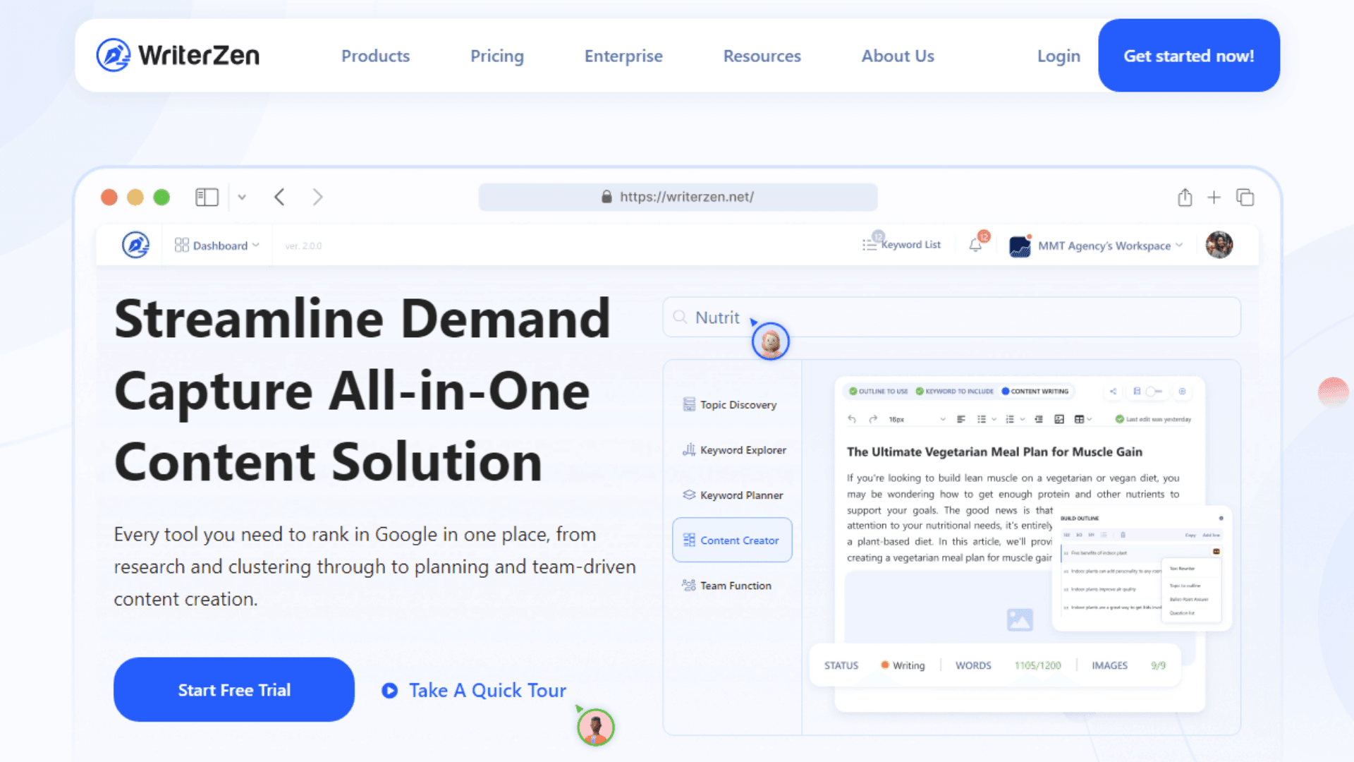Open the Products menu

(x=375, y=56)
